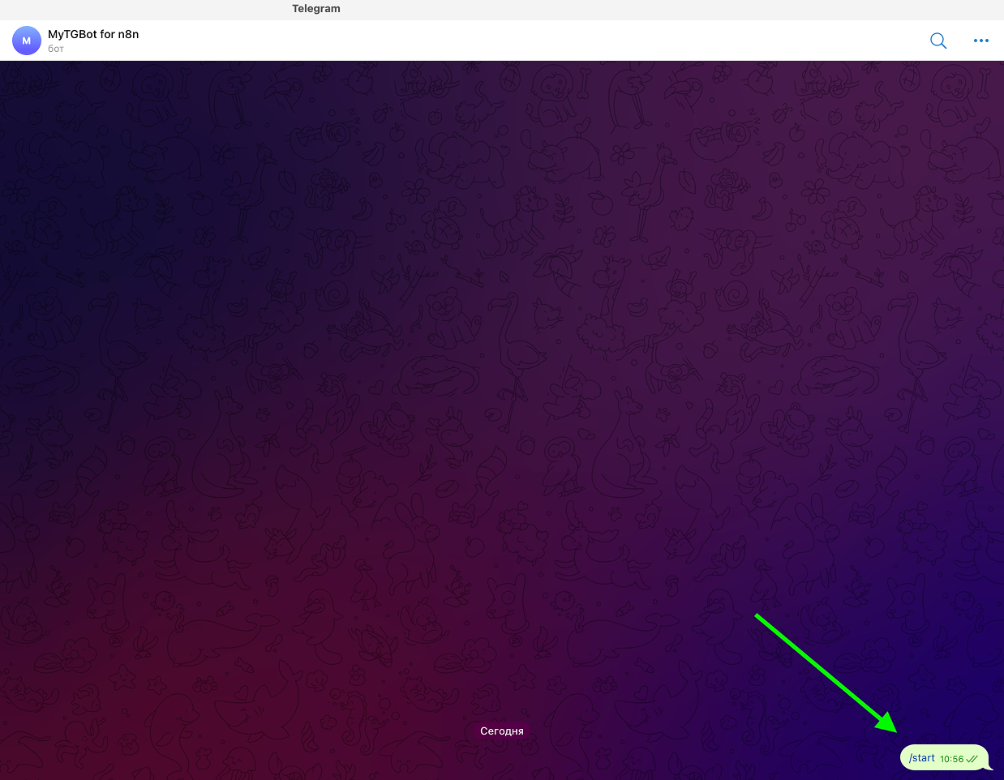Screen dimensions: 1004x780
Task: Click the "бот" status subtitle
Action: point(56,49)
